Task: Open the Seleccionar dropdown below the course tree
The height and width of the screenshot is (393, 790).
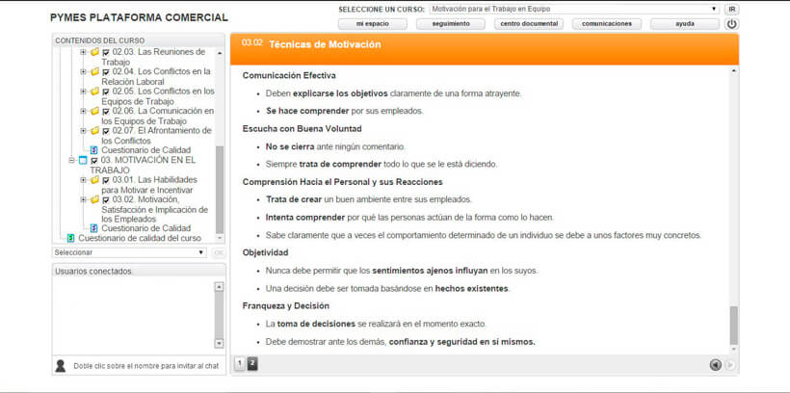Action: 129,252
